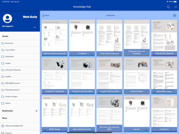Image resolution: width=179 pixels, height=134 pixels.
Task: Select the Datasheets folder label
Action: (x=10, y=57)
